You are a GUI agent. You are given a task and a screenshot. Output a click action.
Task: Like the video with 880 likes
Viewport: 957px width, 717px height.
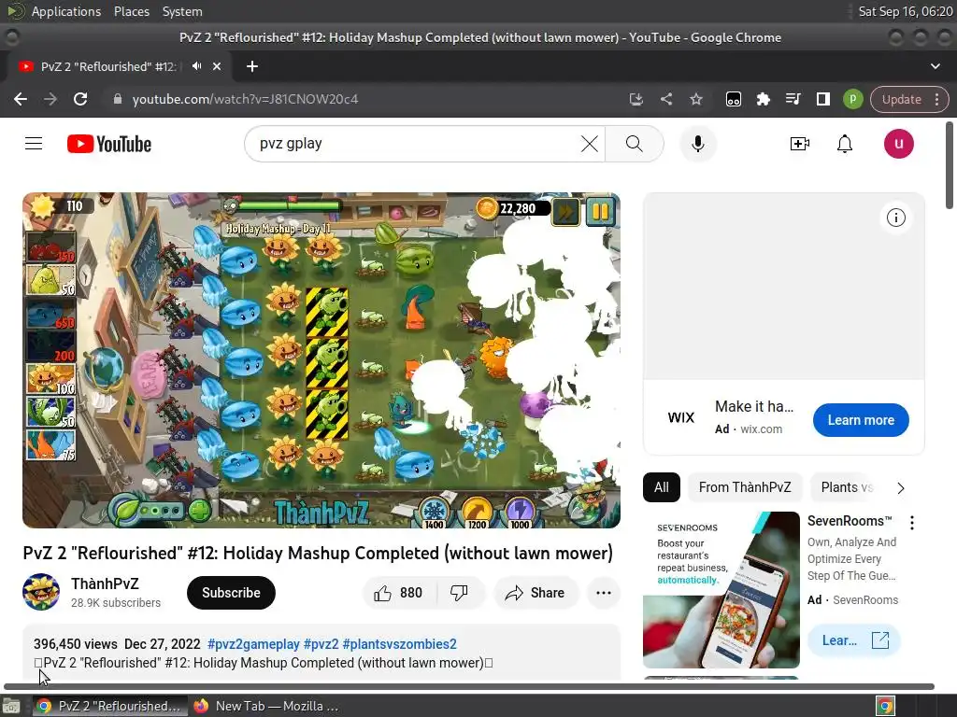click(x=399, y=593)
